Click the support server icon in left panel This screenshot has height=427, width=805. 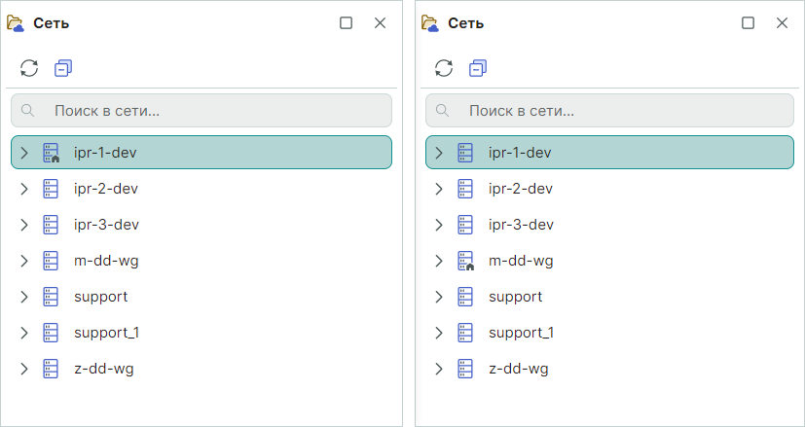(52, 297)
